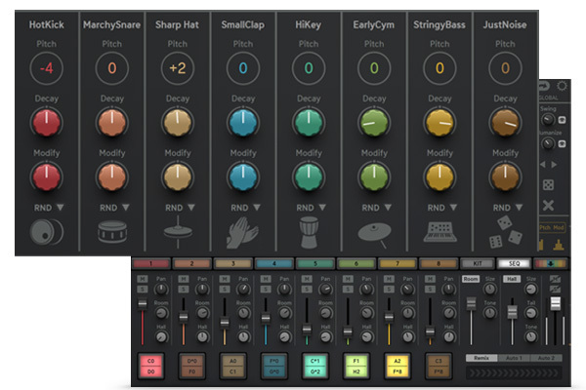Click the JustNoise dice icon

pyautogui.click(x=506, y=232)
